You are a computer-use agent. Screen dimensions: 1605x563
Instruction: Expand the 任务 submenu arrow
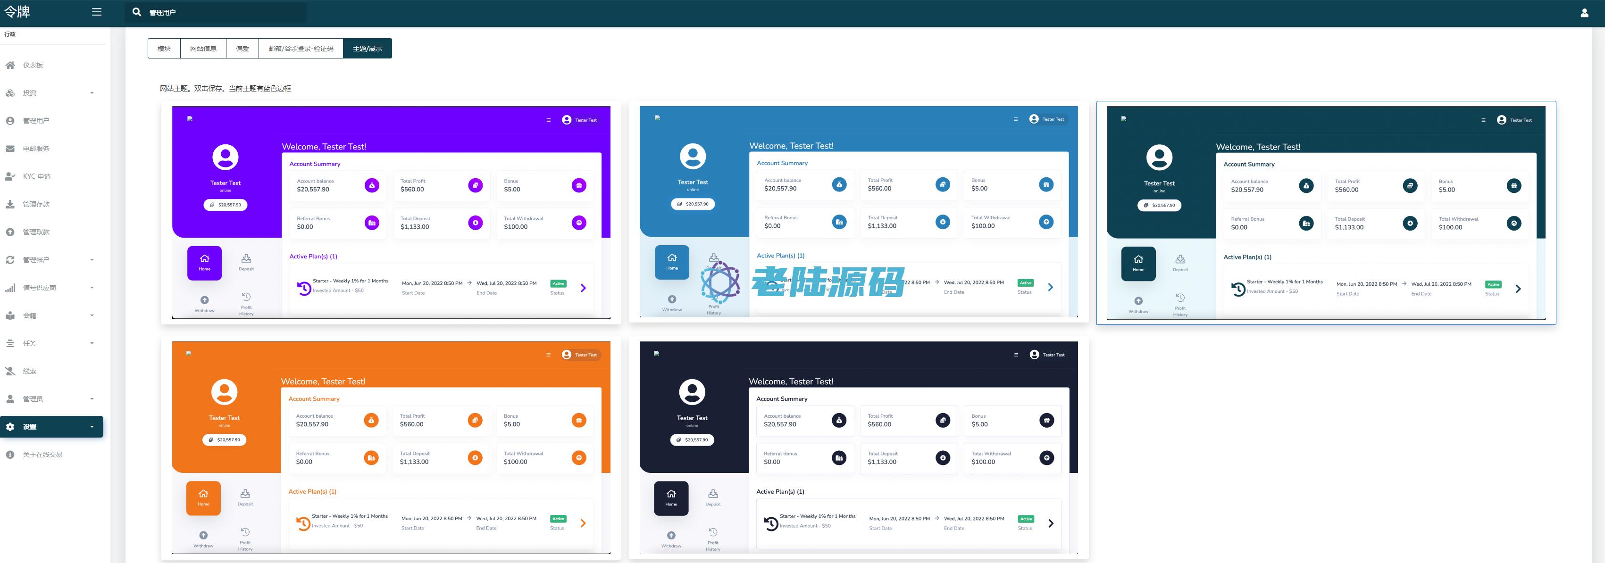[x=92, y=343]
